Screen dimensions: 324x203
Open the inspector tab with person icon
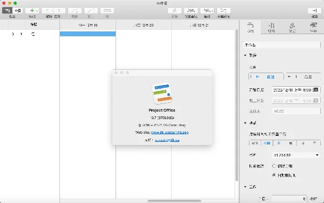(292, 28)
